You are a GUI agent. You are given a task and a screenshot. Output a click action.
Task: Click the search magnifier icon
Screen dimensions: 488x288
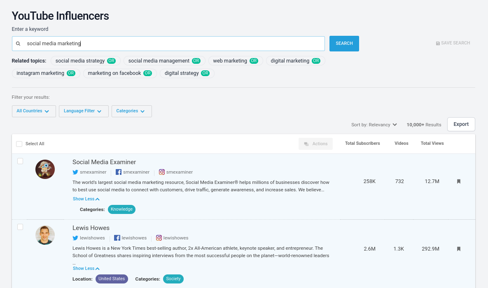point(18,44)
